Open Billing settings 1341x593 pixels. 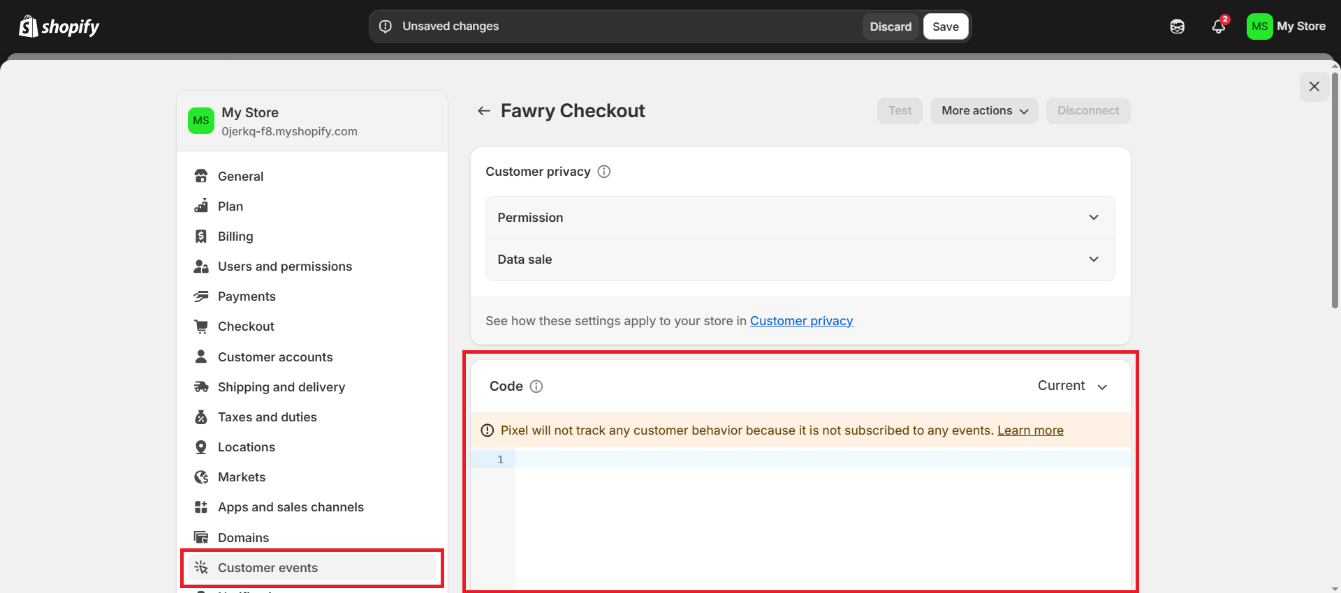pyautogui.click(x=312, y=236)
